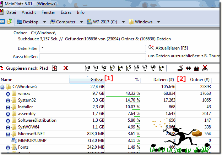Expand tree to level 4 icon
The width and height of the screenshot is (222, 155).
click(x=120, y=68)
